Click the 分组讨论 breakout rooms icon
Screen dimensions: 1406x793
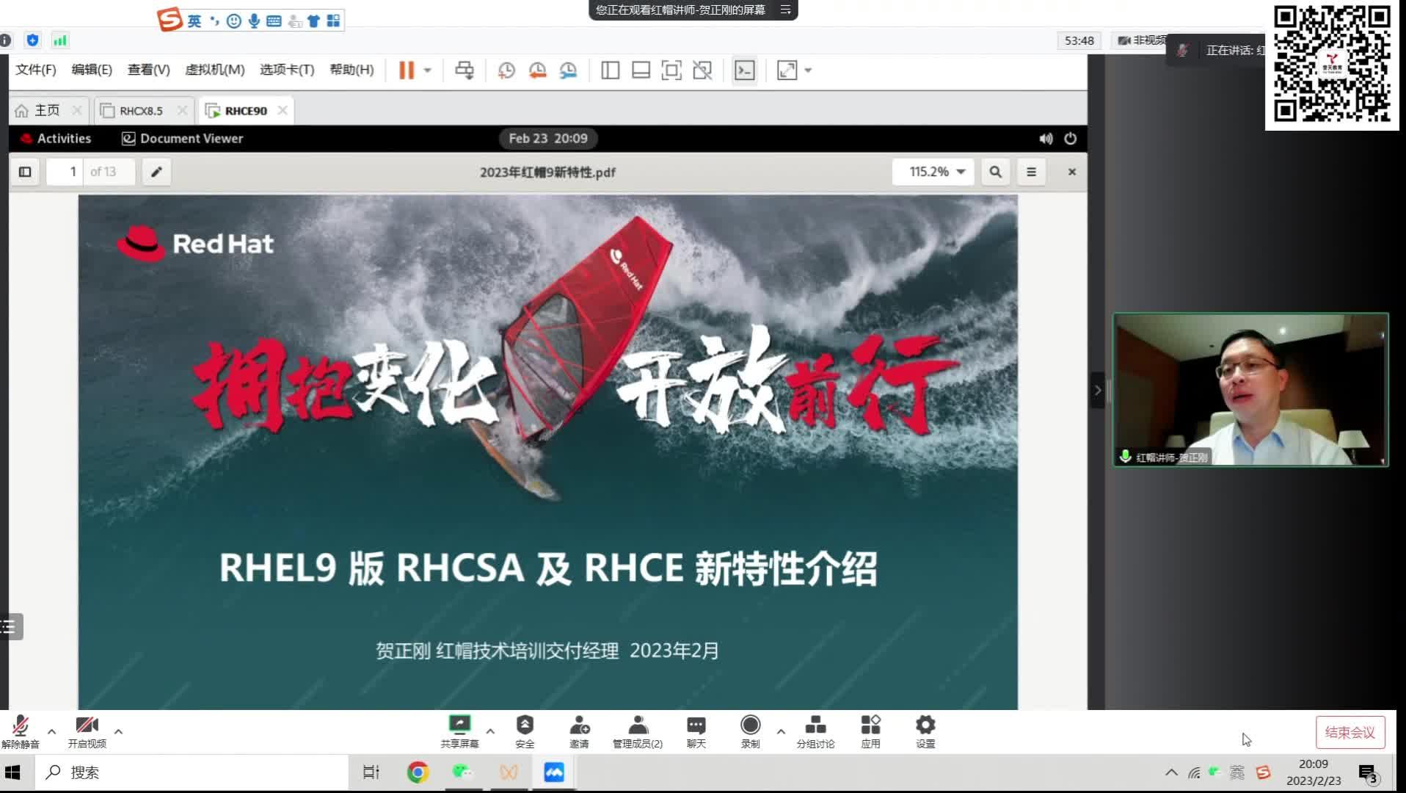815,731
